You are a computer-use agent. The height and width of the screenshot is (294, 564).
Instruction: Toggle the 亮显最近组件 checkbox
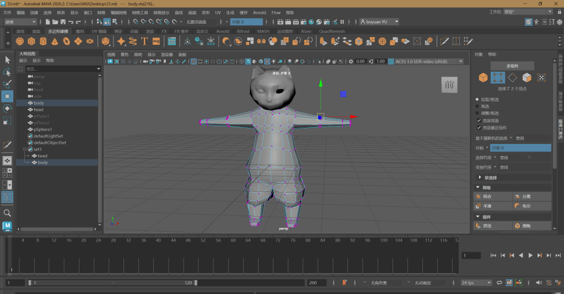(x=478, y=127)
